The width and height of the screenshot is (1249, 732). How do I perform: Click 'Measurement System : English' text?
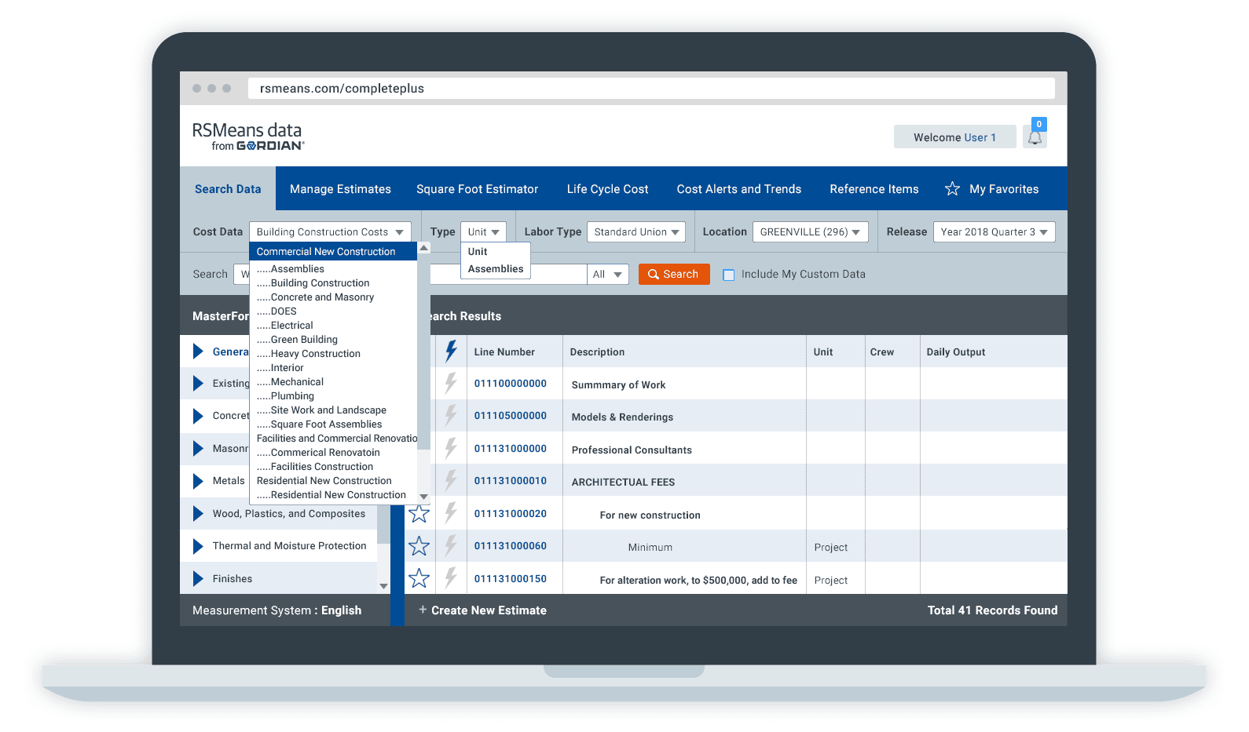(277, 610)
